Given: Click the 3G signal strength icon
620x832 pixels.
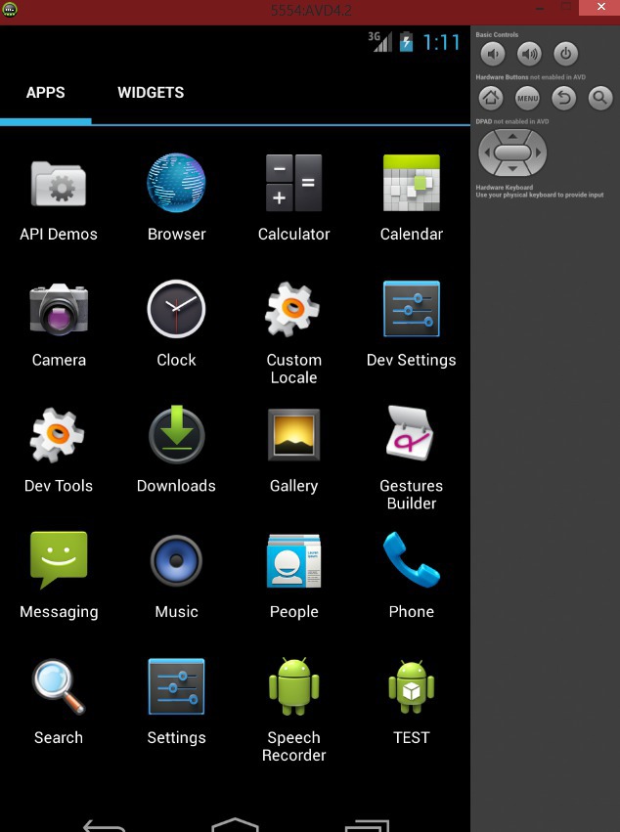Looking at the screenshot, I should (380, 41).
